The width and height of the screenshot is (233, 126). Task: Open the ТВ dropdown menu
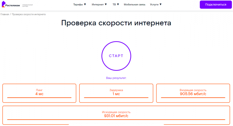(116, 5)
